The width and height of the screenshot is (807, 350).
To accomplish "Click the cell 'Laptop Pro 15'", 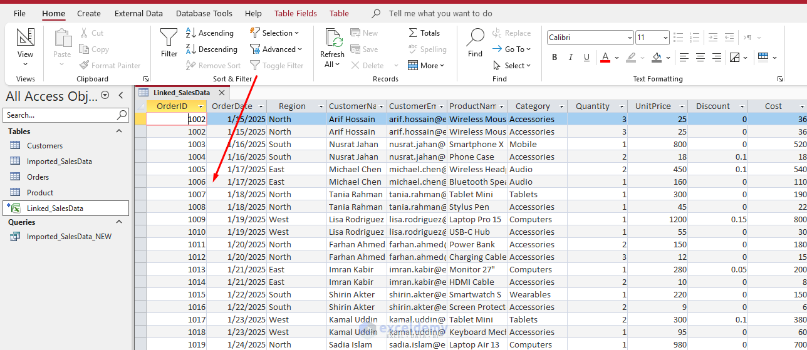I will click(477, 219).
